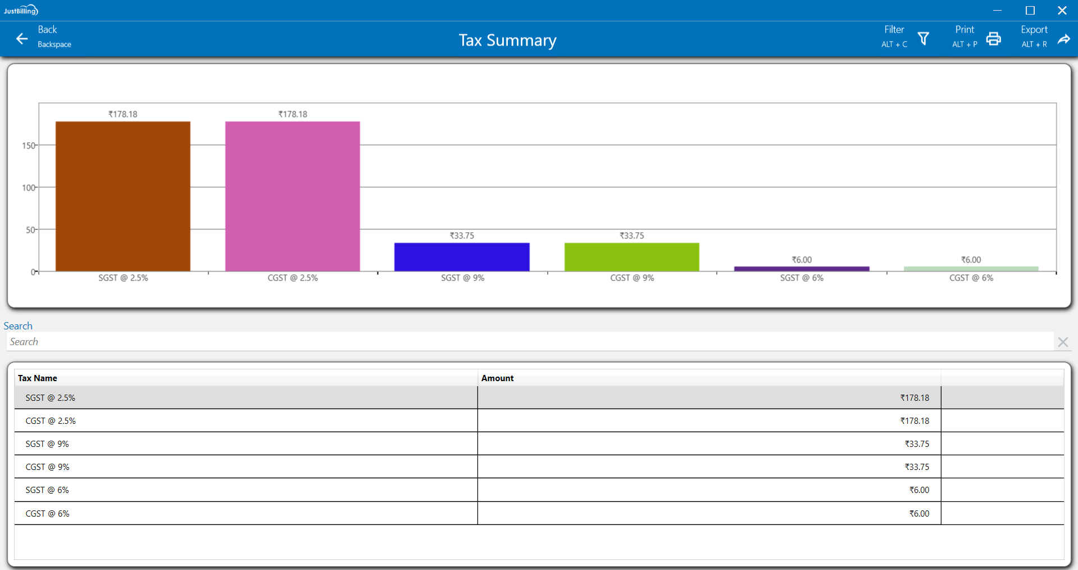Click the pink CGST @ 2.5% bar
This screenshot has width=1078, height=570.
(x=292, y=197)
